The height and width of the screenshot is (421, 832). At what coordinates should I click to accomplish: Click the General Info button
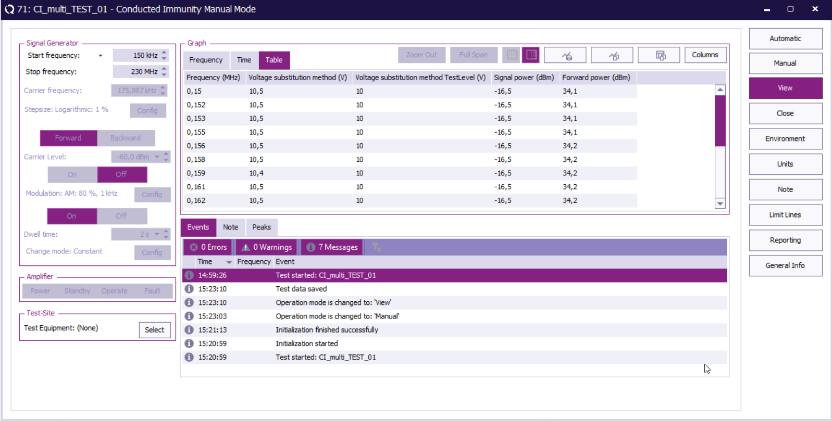(x=786, y=265)
